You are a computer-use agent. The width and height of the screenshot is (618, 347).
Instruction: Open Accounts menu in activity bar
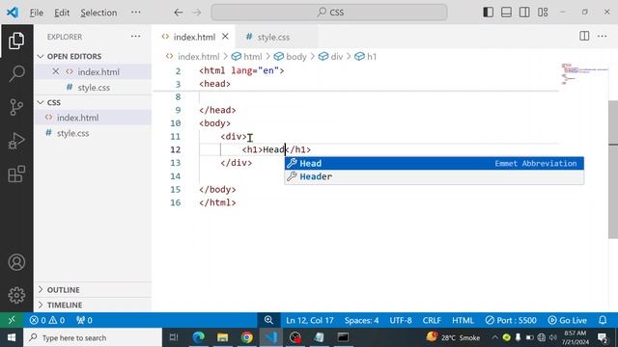[x=16, y=262]
